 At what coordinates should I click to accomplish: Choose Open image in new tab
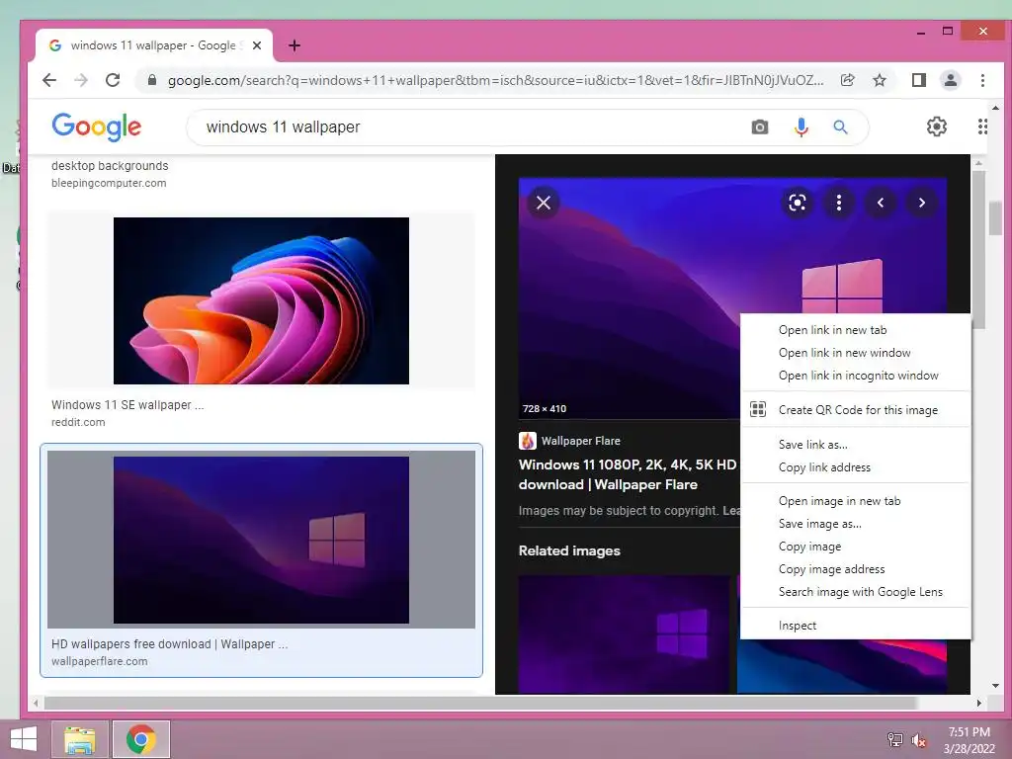856,501
